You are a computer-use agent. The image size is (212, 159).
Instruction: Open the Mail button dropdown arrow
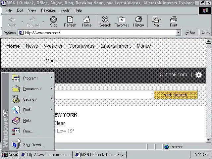[x=161, y=20]
